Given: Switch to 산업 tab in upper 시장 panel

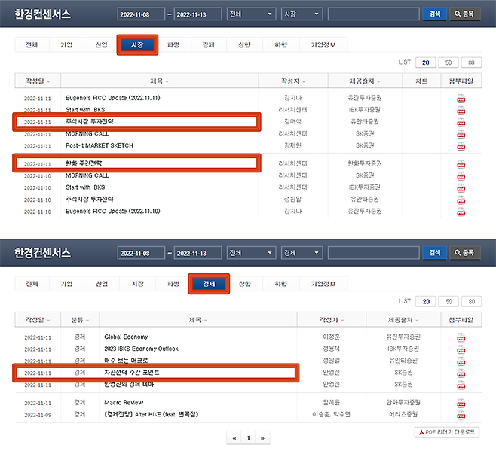Looking at the screenshot, I should click(102, 45).
